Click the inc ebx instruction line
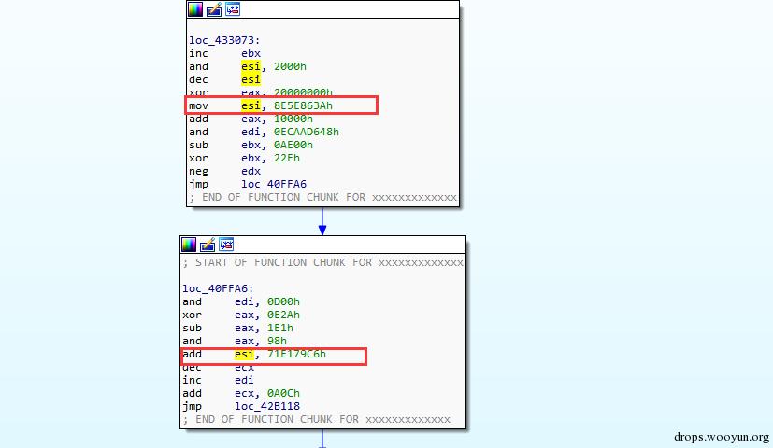The width and height of the screenshot is (773, 448). 225,53
